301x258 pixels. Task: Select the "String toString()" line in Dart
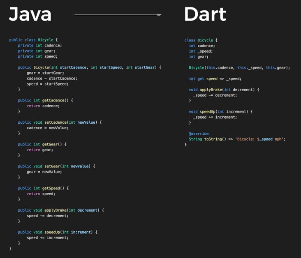(237, 139)
